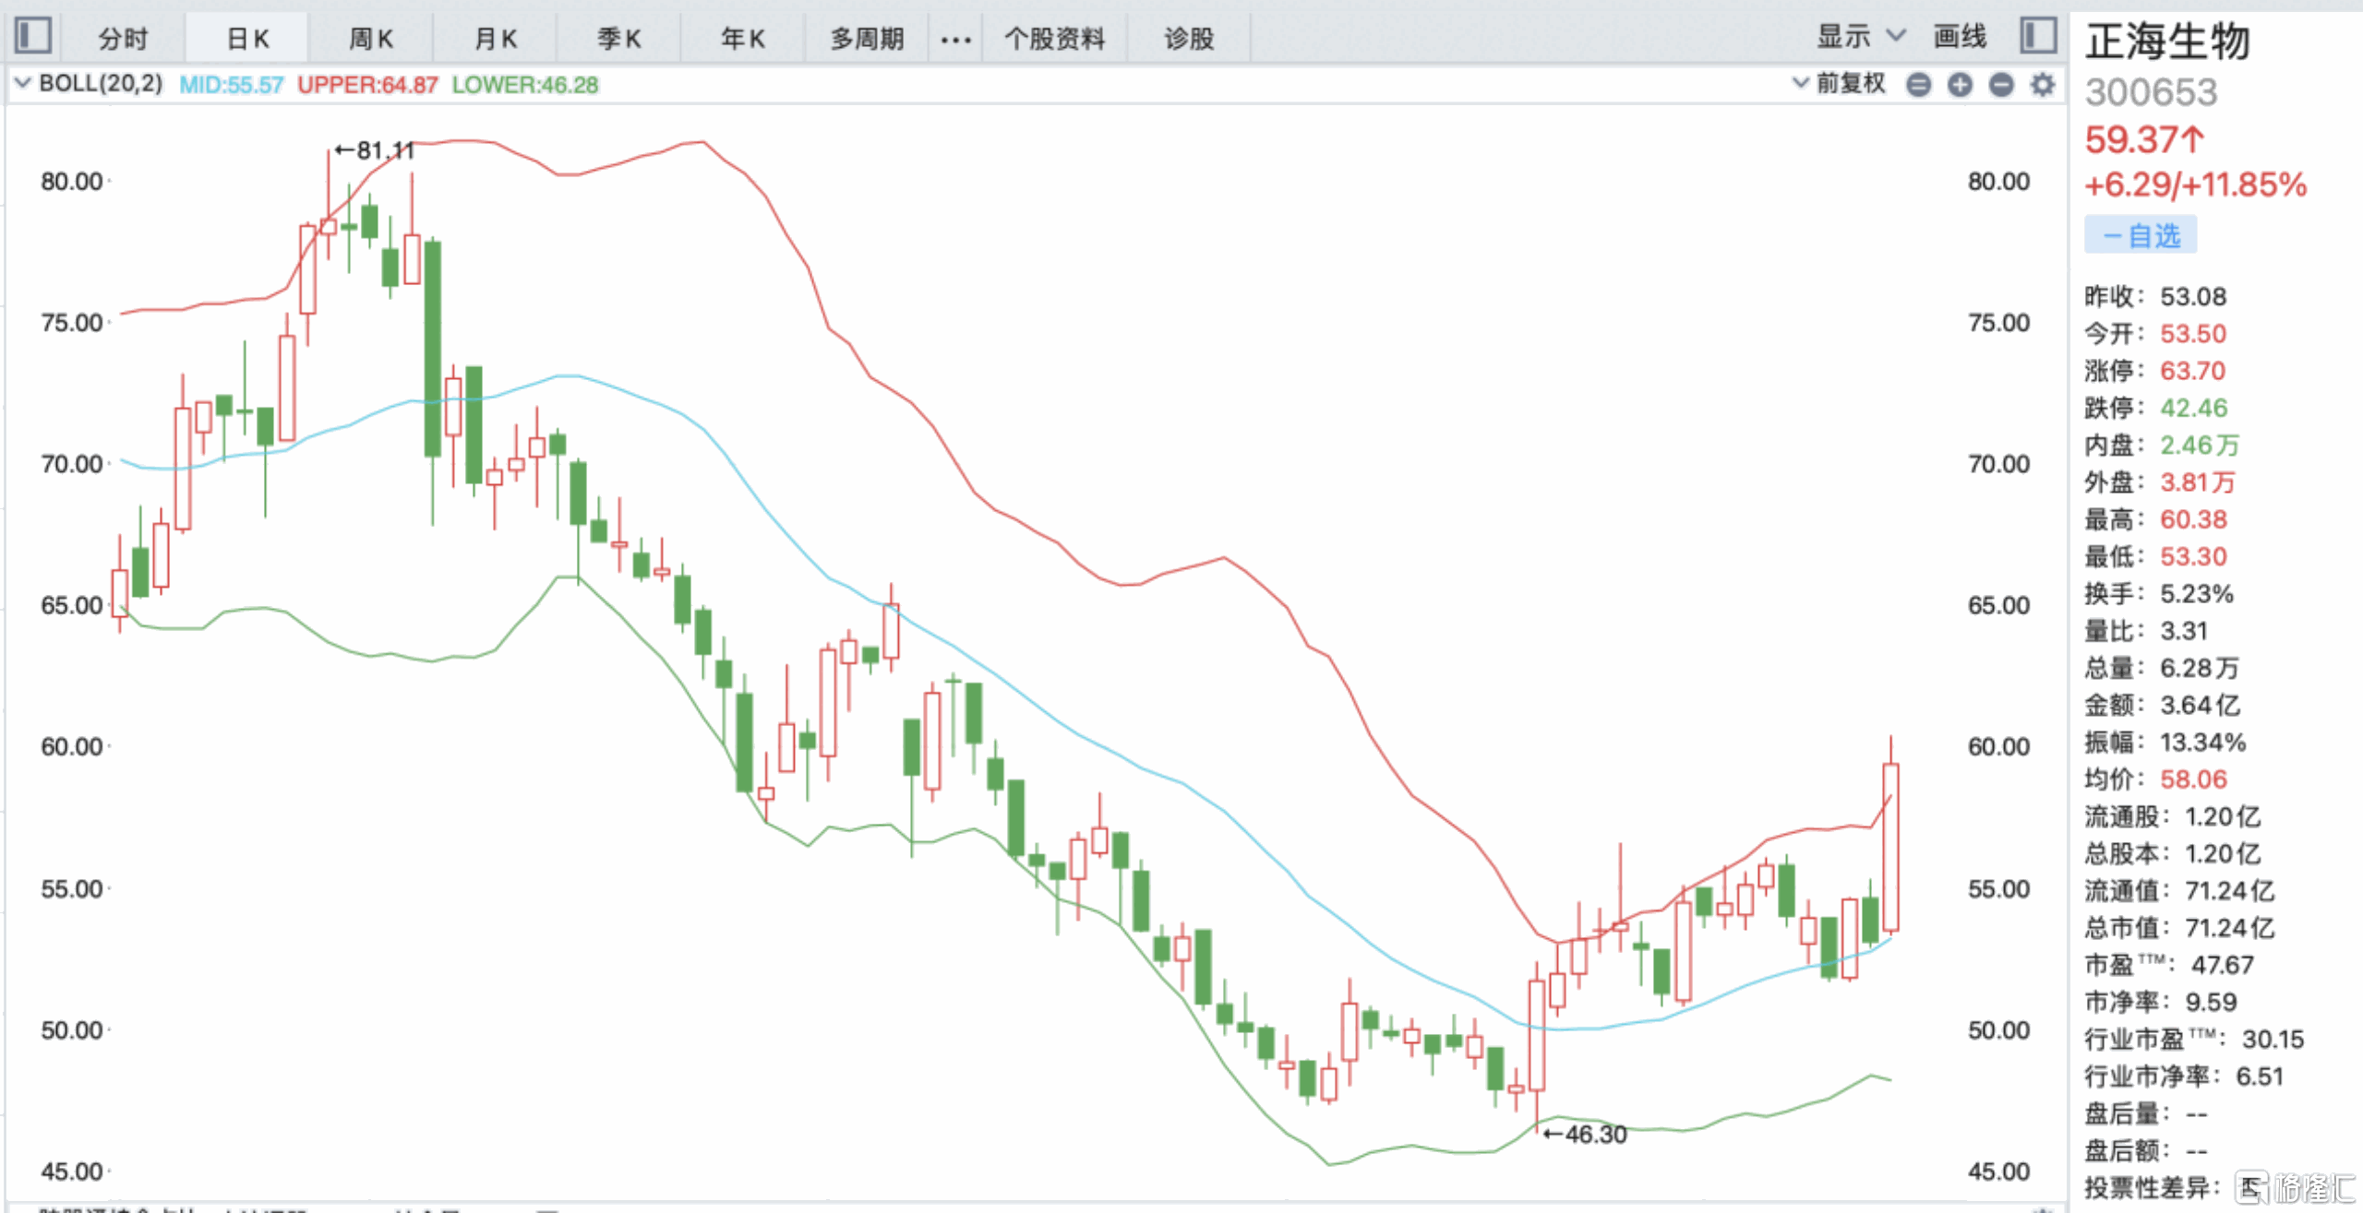The height and width of the screenshot is (1213, 2363).
Task: Open the 多周期 multi-period tab
Action: pos(866,39)
